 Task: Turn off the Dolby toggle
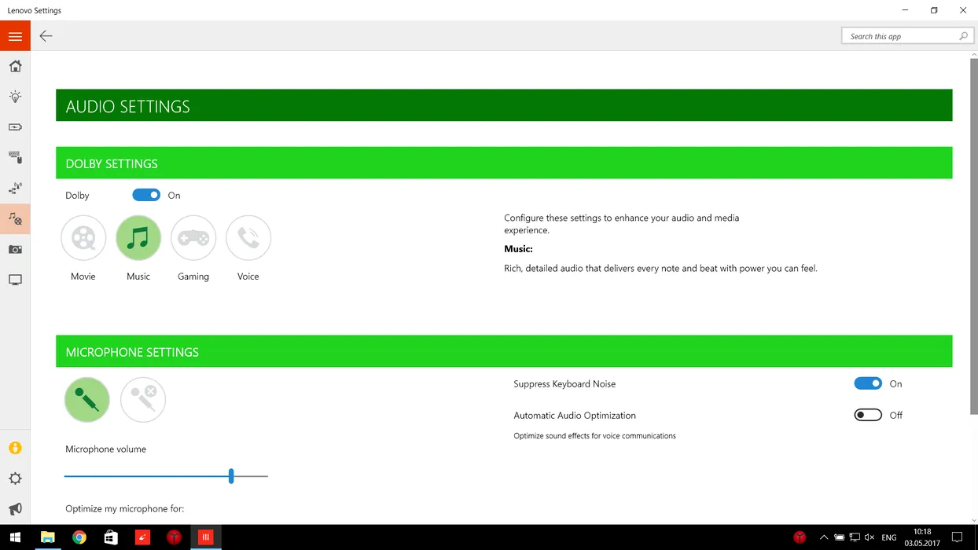146,196
